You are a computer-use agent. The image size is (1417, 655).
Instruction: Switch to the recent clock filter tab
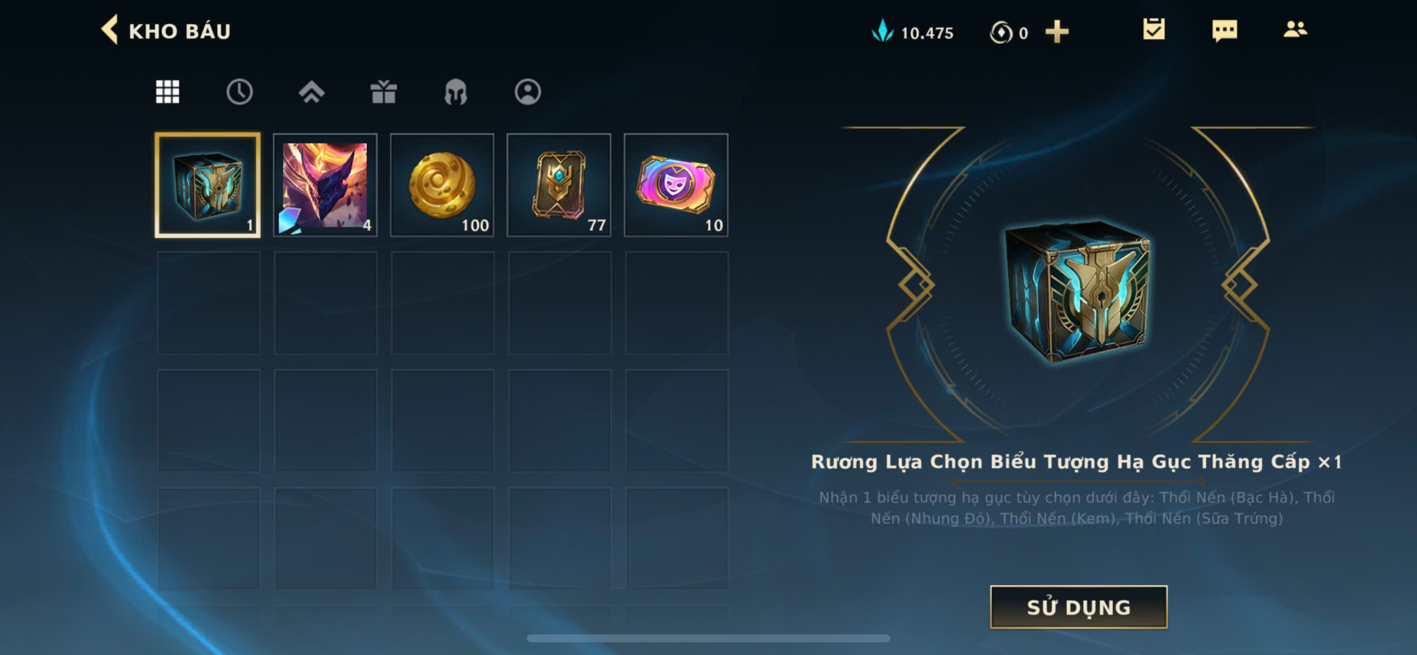pos(239,91)
